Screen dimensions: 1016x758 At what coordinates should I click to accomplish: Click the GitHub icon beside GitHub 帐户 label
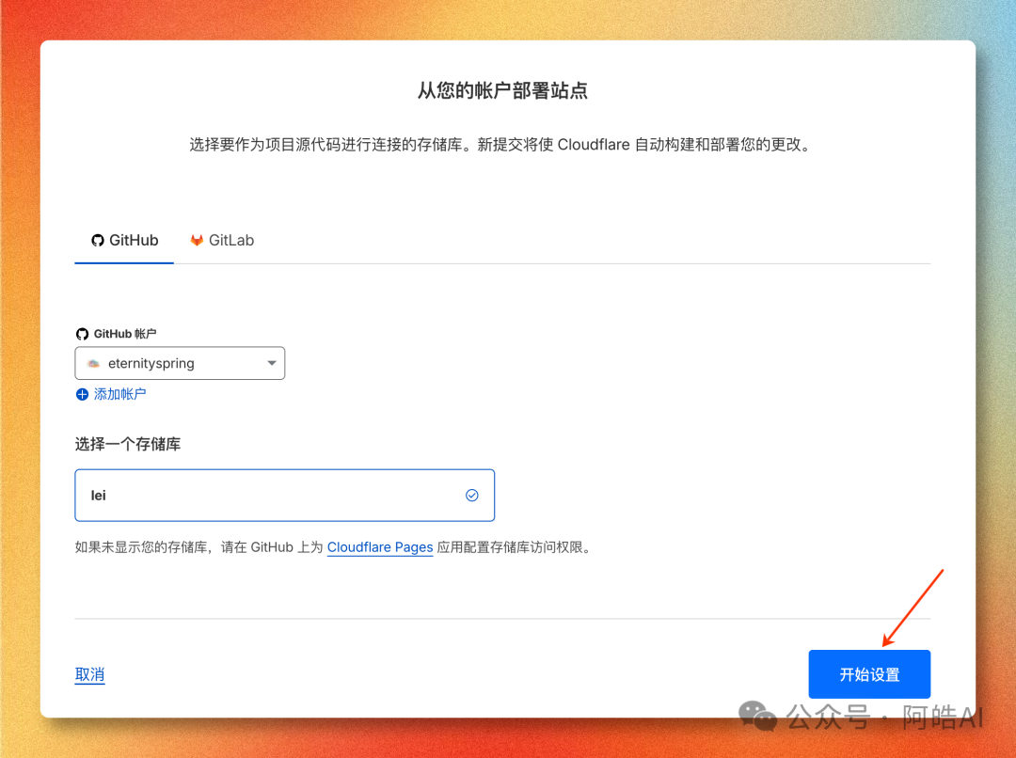(82, 334)
